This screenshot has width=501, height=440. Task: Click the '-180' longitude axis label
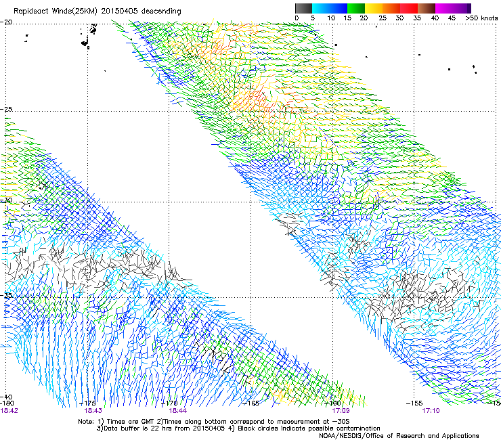7,403
